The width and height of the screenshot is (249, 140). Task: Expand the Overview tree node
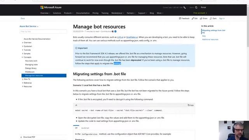coord(23,42)
